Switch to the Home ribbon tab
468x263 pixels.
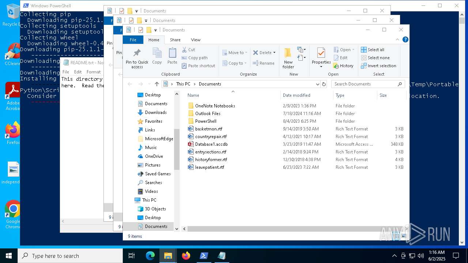(154, 40)
